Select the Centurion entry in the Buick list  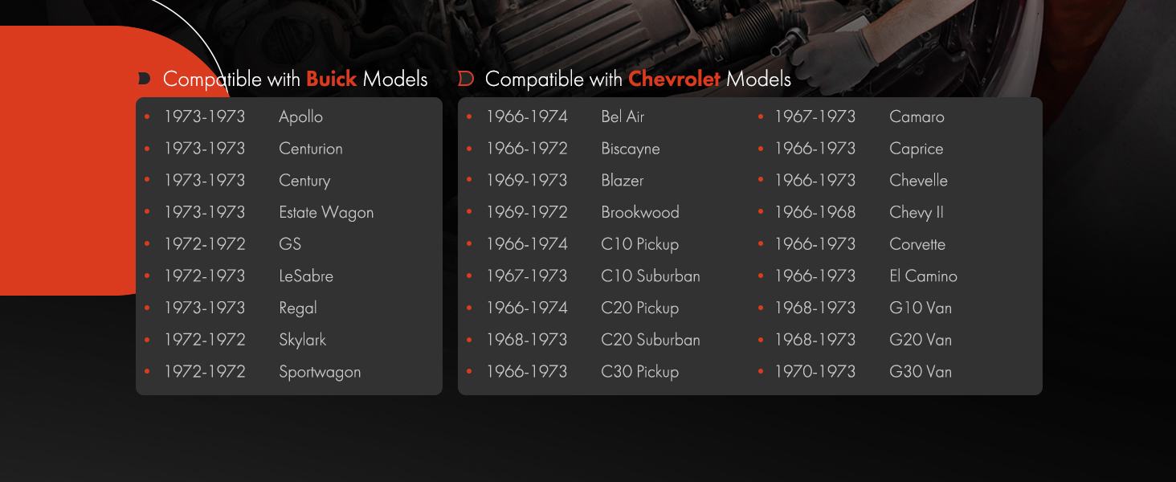coord(311,149)
